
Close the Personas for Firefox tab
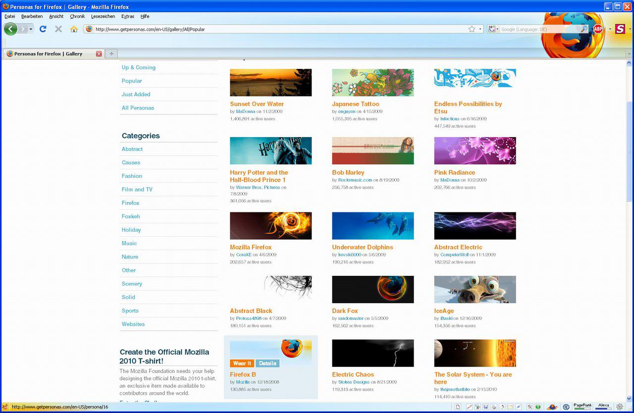99,53
